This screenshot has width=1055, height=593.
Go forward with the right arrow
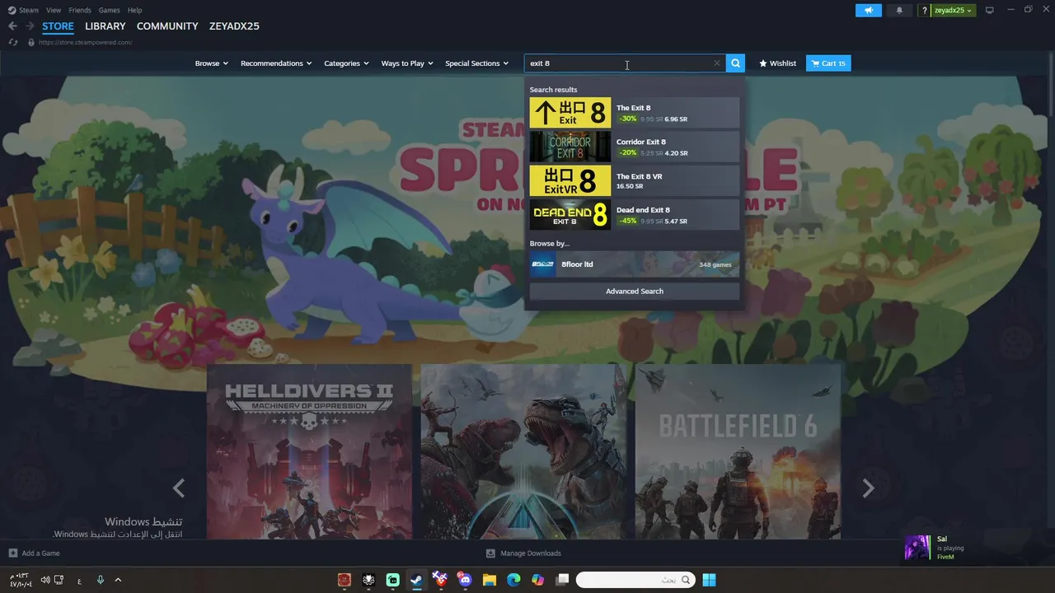coord(30,26)
